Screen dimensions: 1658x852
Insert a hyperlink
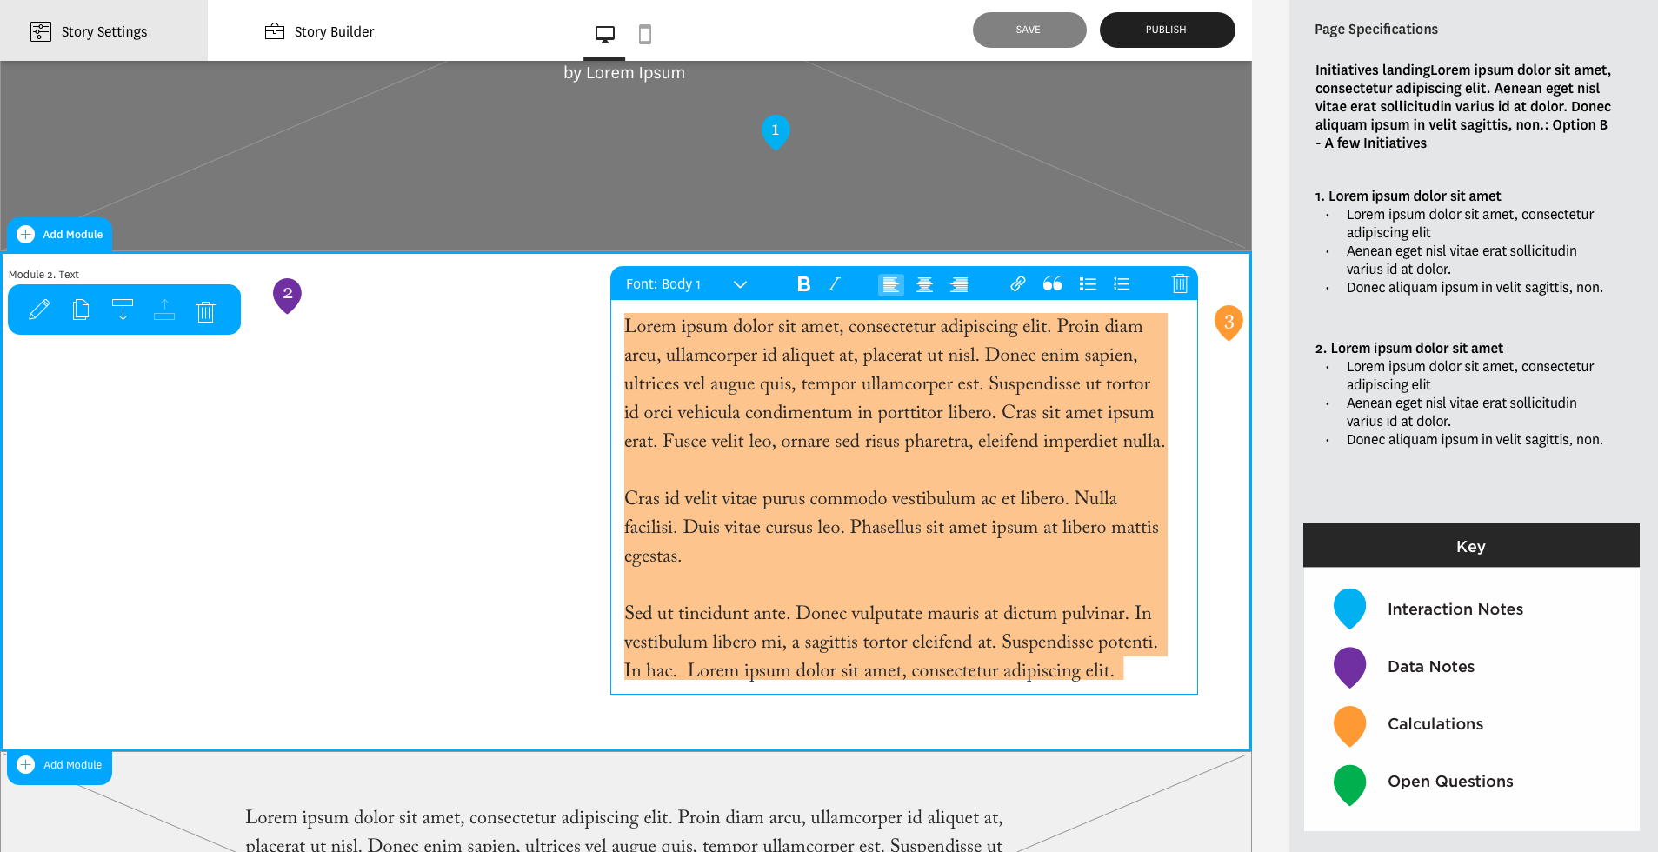tap(1018, 283)
